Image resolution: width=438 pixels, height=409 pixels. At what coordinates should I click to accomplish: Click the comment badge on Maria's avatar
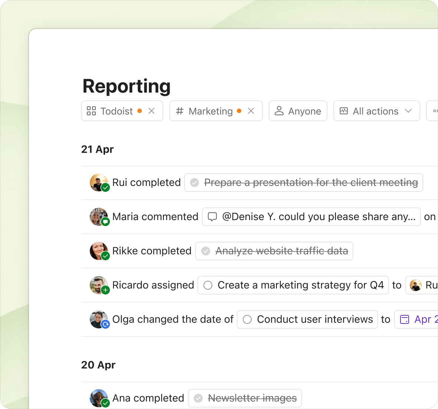[105, 222]
